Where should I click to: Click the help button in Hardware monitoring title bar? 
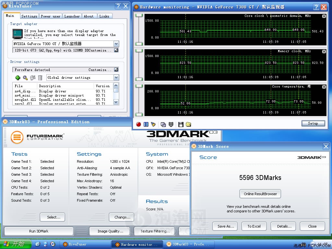coord(316,7)
